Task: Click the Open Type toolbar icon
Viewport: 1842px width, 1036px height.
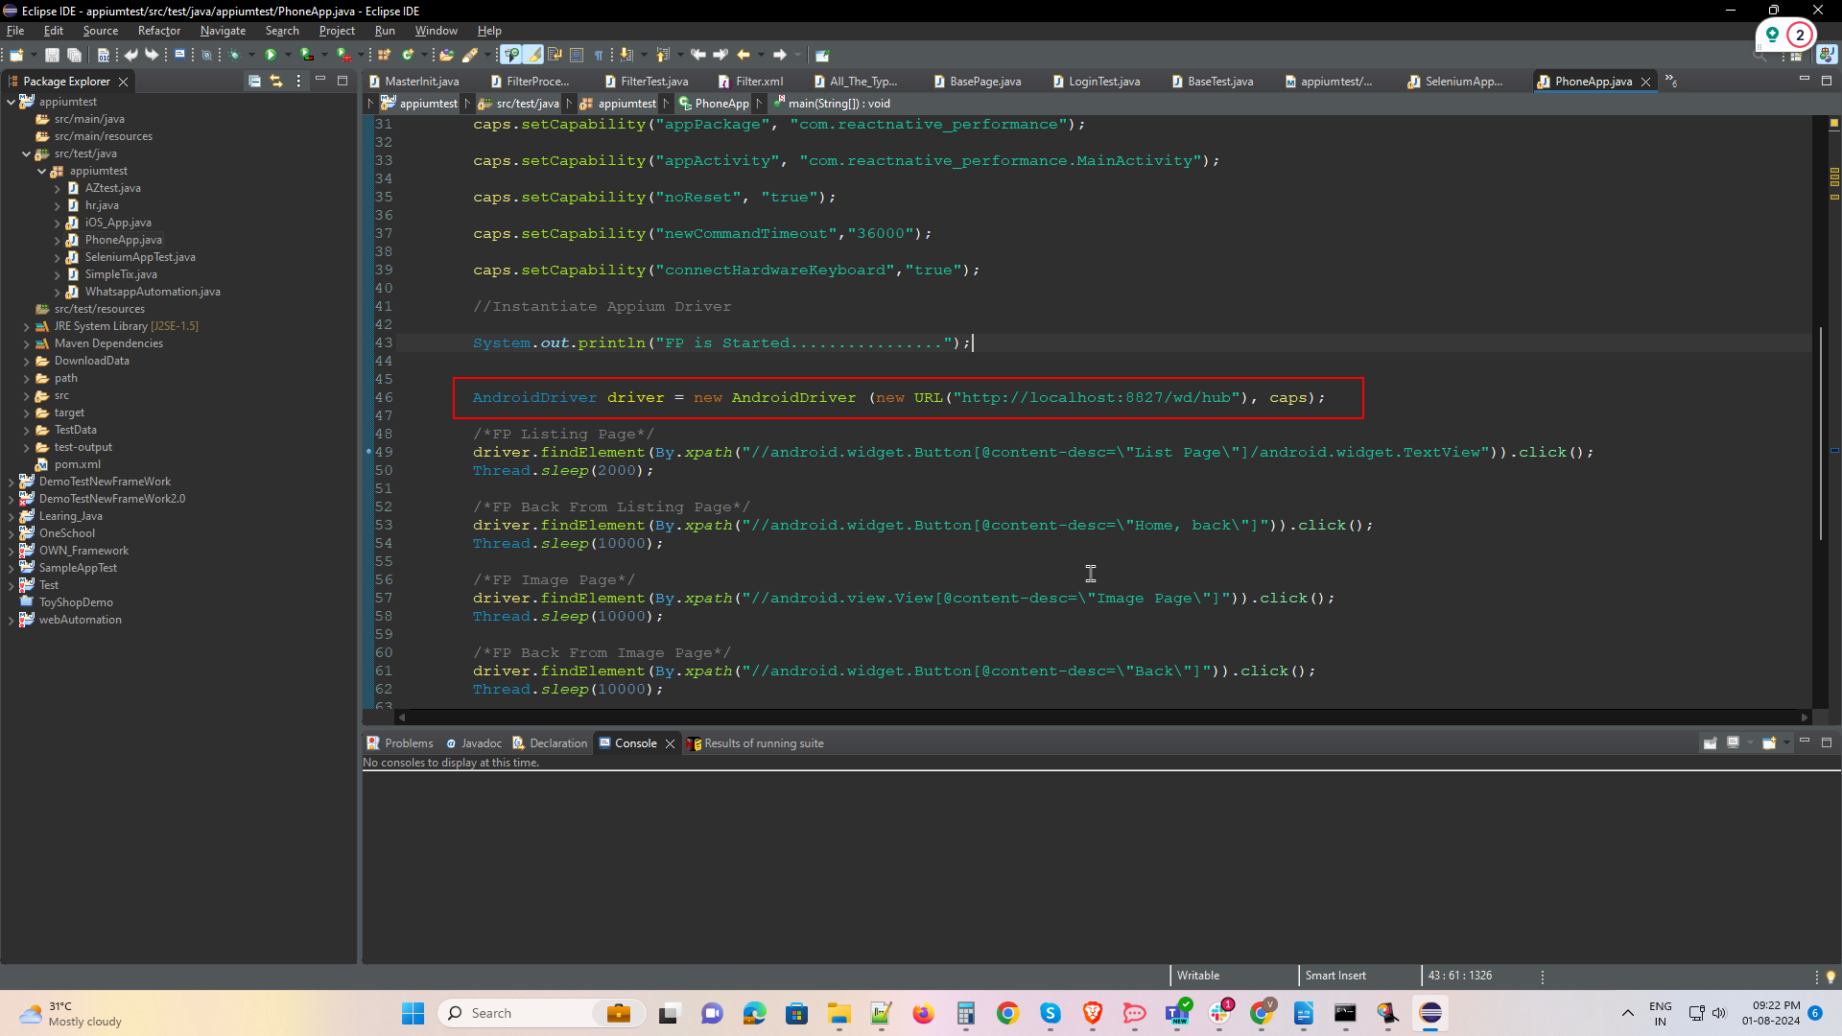Action: point(446,55)
